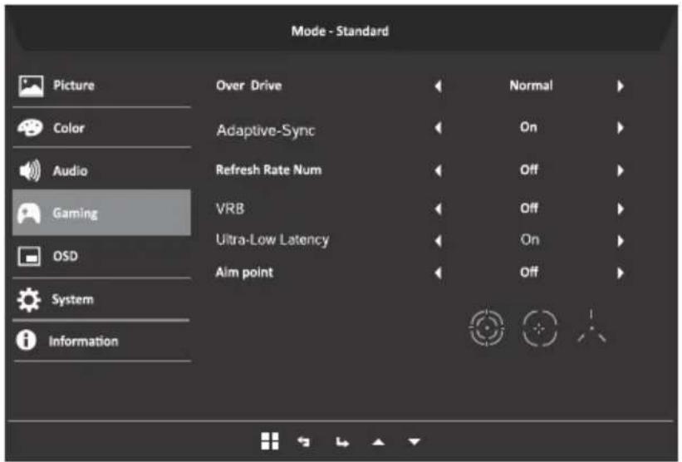Select the highlighted Gaming menu
Screen dimensions: 682x462
pos(102,213)
